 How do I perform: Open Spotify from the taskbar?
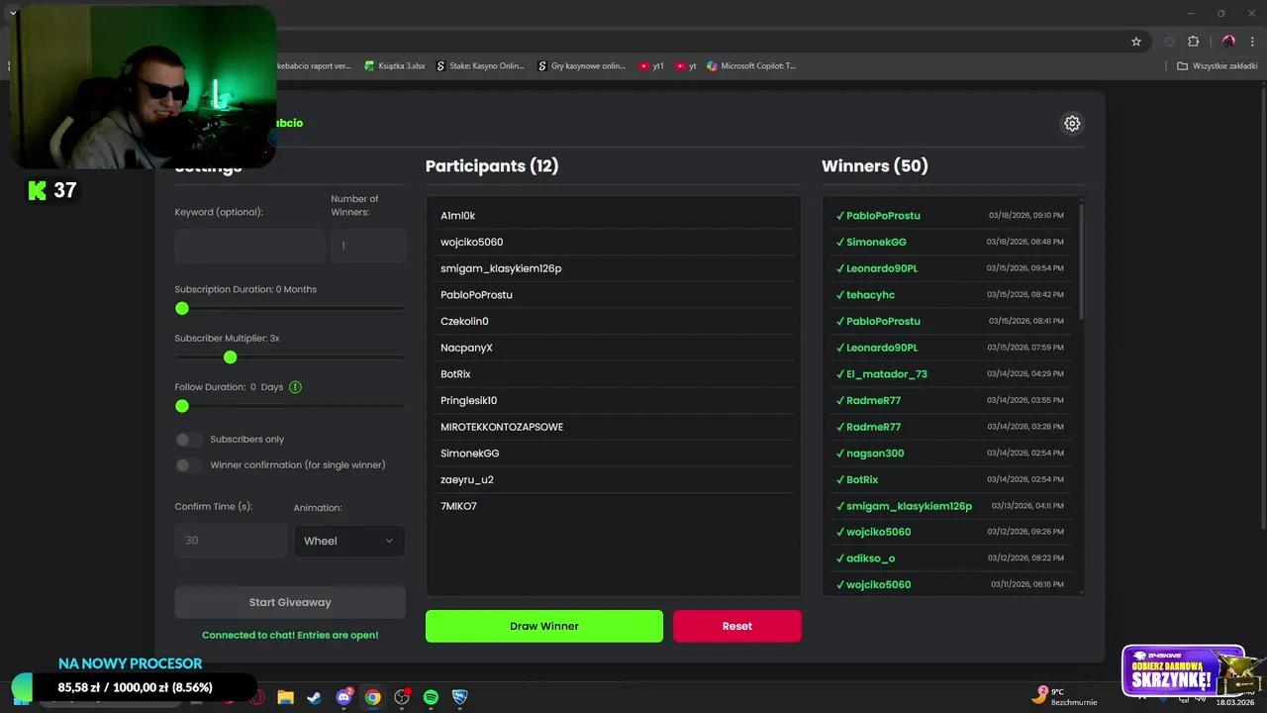(x=431, y=697)
